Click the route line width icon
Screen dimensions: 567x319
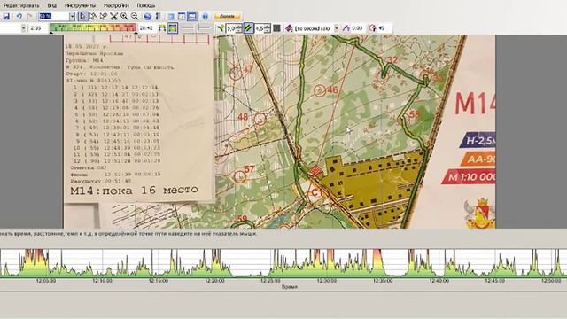[221, 27]
